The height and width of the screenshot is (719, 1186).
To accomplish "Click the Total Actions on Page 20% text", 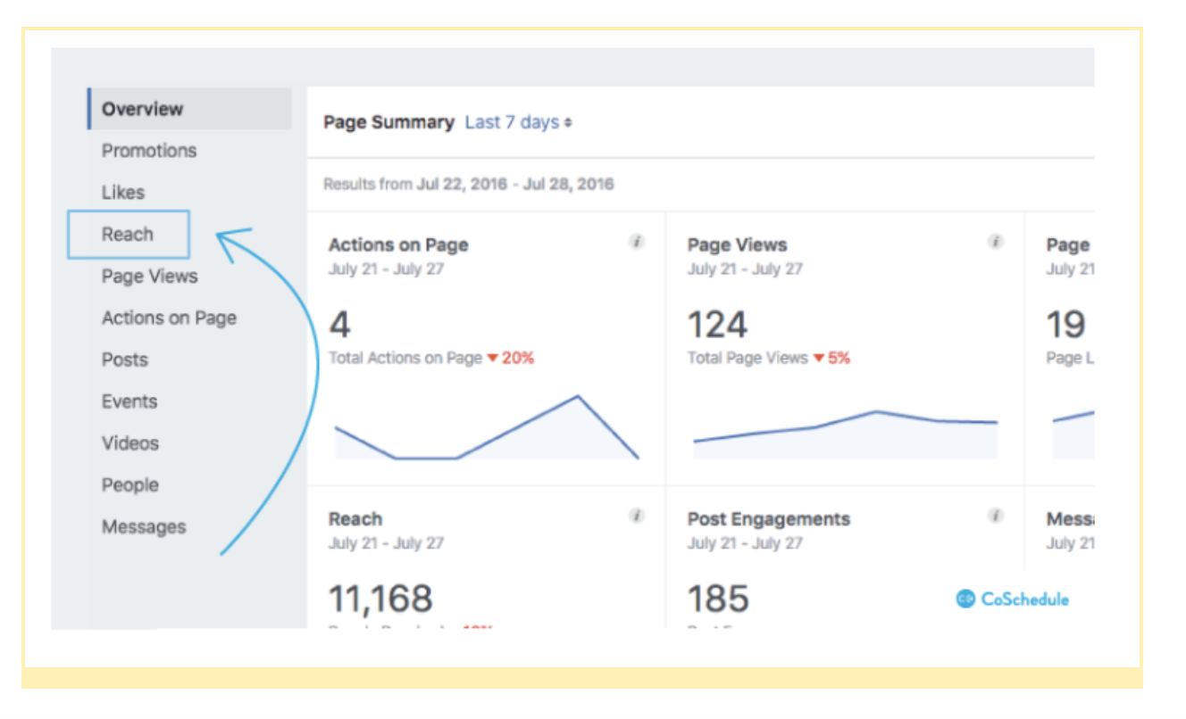I will coord(431,359).
